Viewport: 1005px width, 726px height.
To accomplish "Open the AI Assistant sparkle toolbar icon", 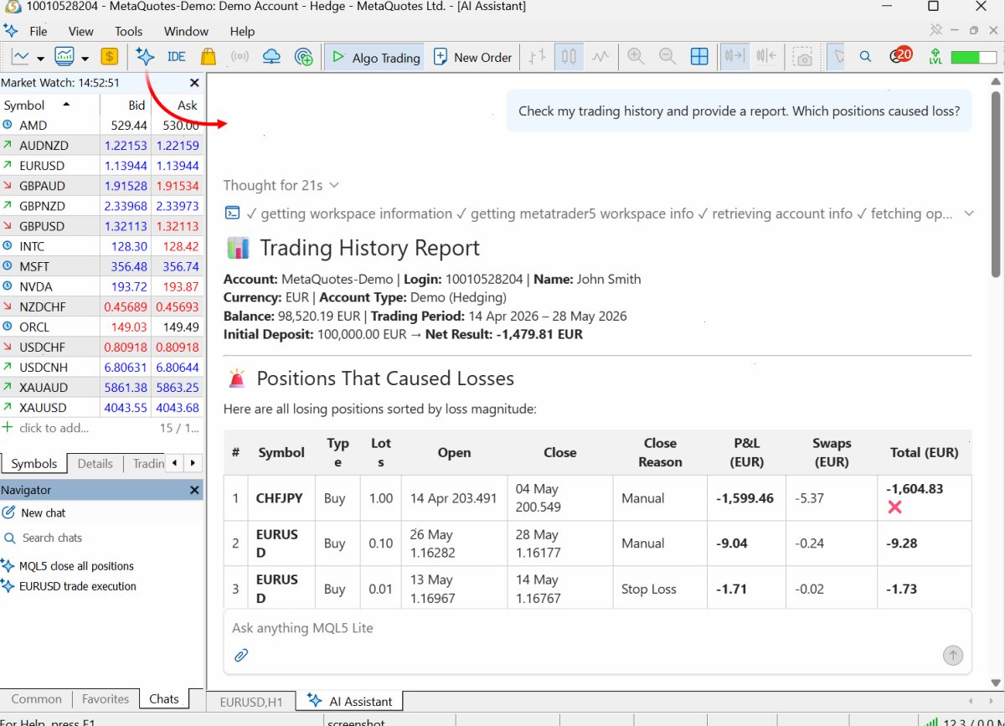I will [145, 57].
